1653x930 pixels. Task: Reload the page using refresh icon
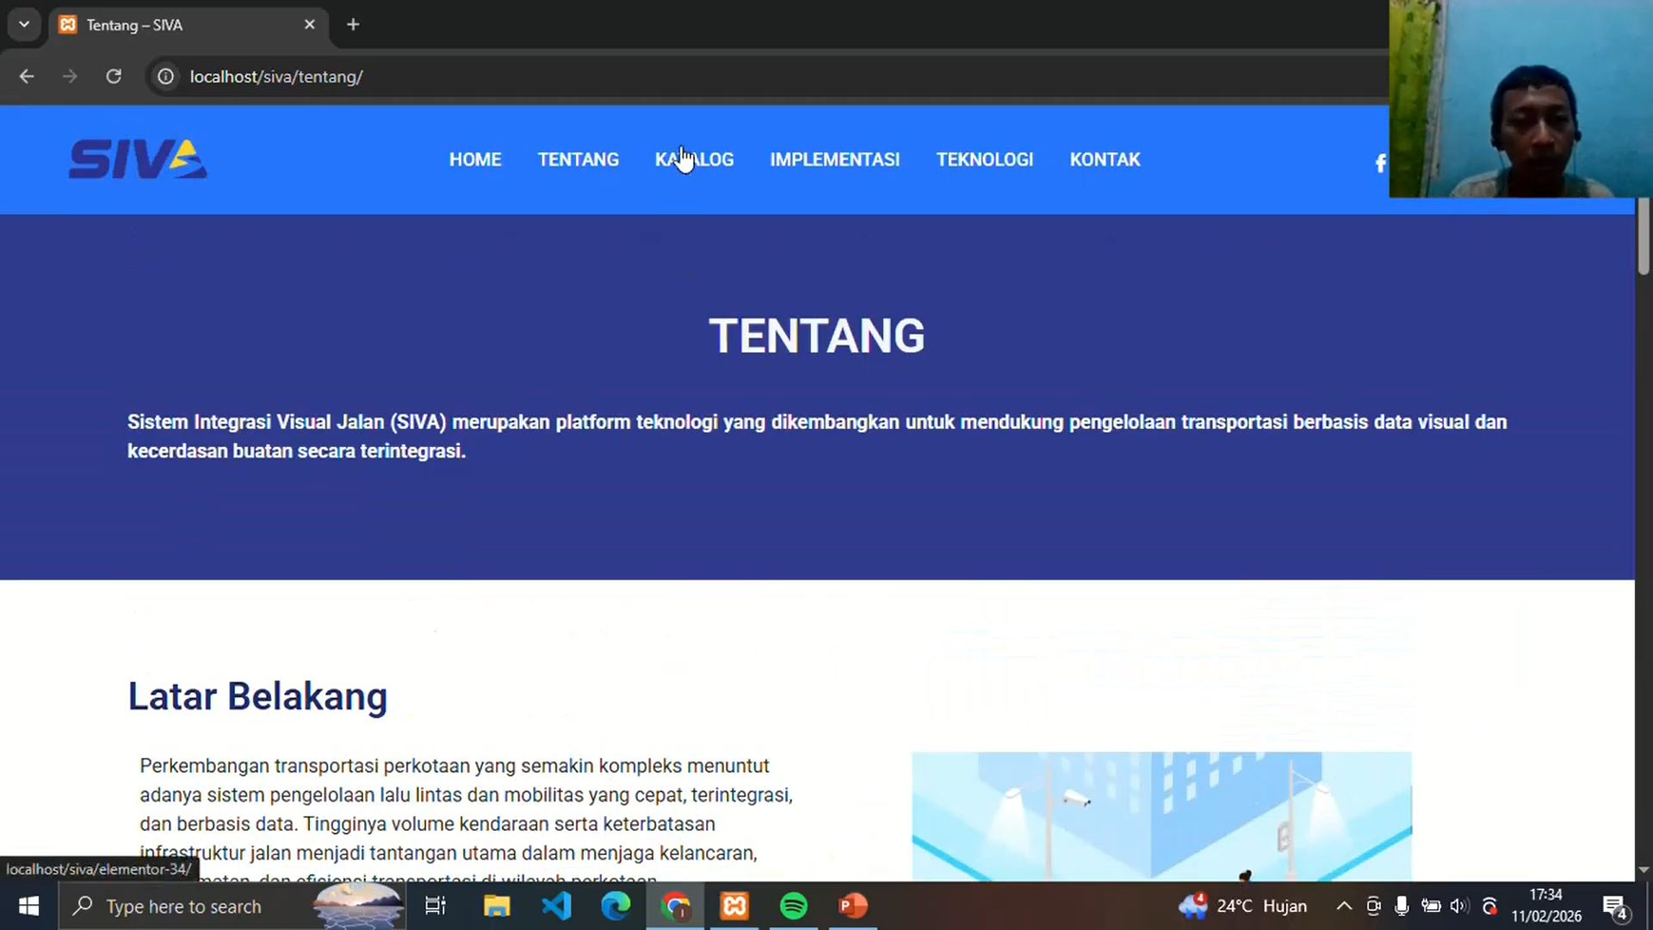113,77
